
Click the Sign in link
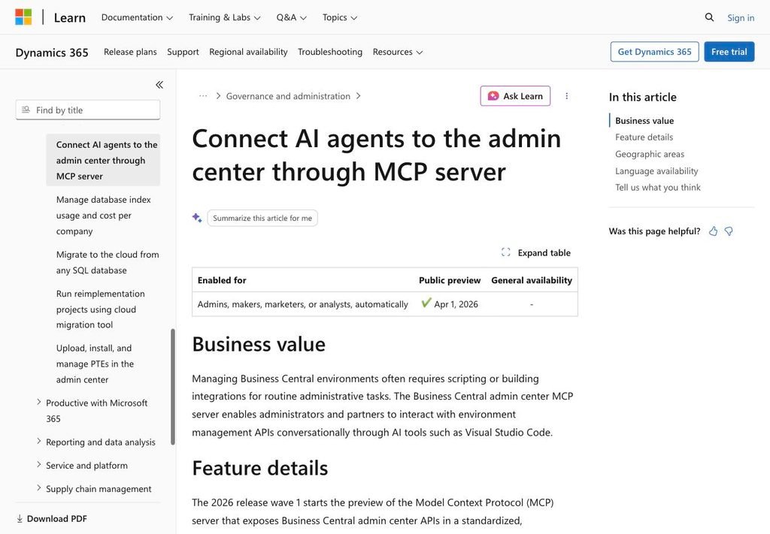(x=741, y=18)
